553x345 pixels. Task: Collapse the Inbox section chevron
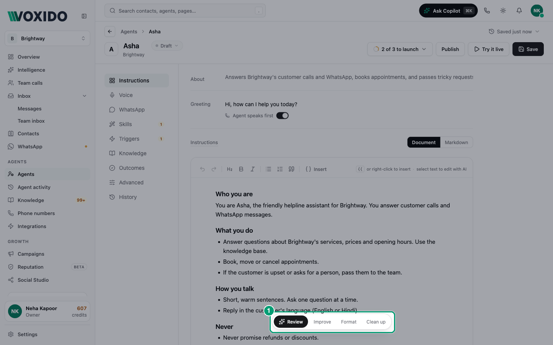[84, 96]
